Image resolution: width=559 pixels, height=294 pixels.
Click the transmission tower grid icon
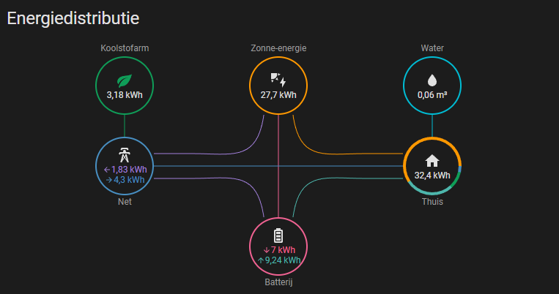point(125,155)
